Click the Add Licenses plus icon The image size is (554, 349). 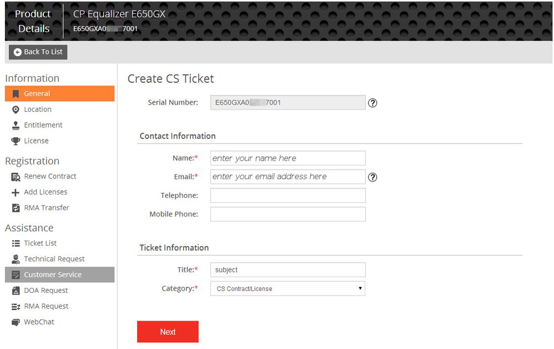16,192
